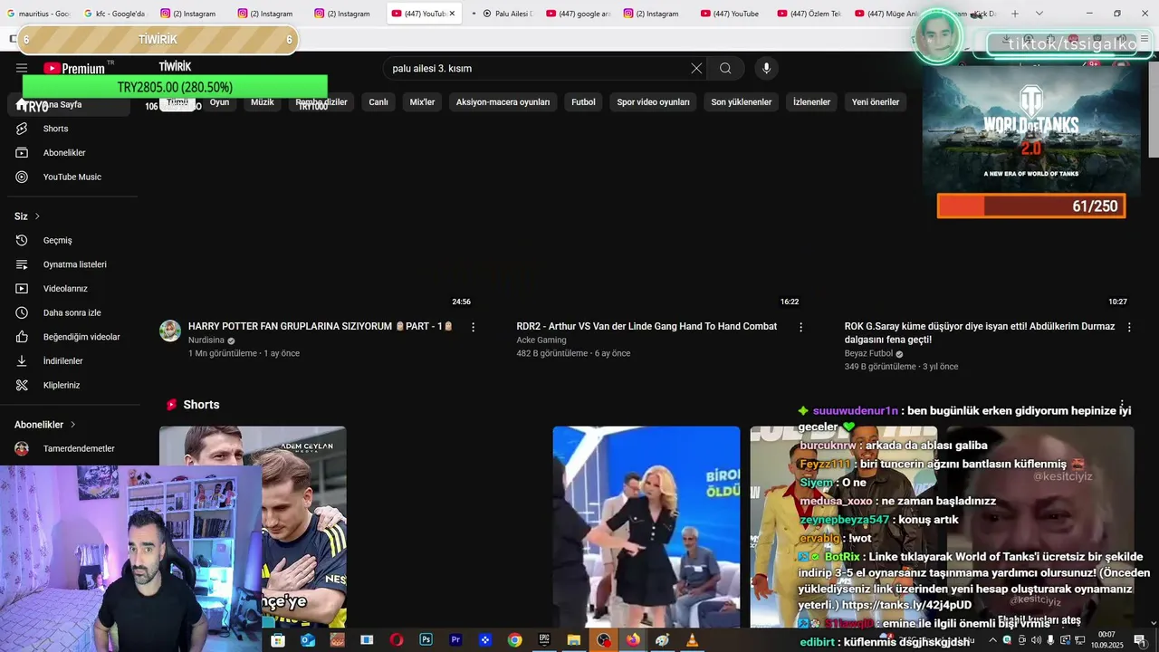
Task: Run the search with the magnifier button
Action: click(x=725, y=68)
